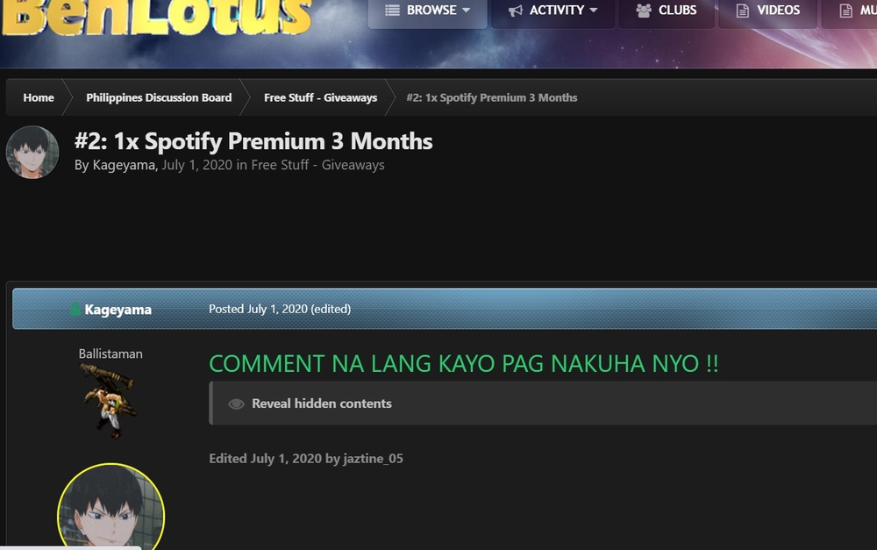This screenshot has width=877, height=550.
Task: Open Free Stuff - Giveaways breadcrumb link
Action: tap(320, 97)
